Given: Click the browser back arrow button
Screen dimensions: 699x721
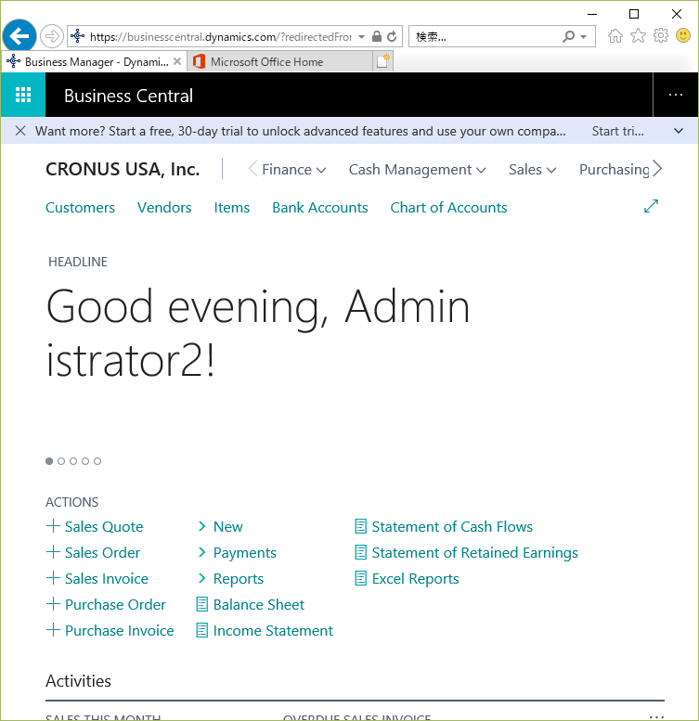Looking at the screenshot, I should click(x=19, y=36).
